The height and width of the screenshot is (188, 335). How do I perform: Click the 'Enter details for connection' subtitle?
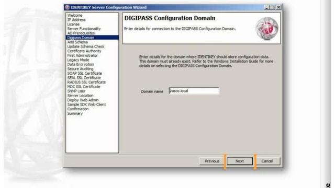(x=180, y=29)
